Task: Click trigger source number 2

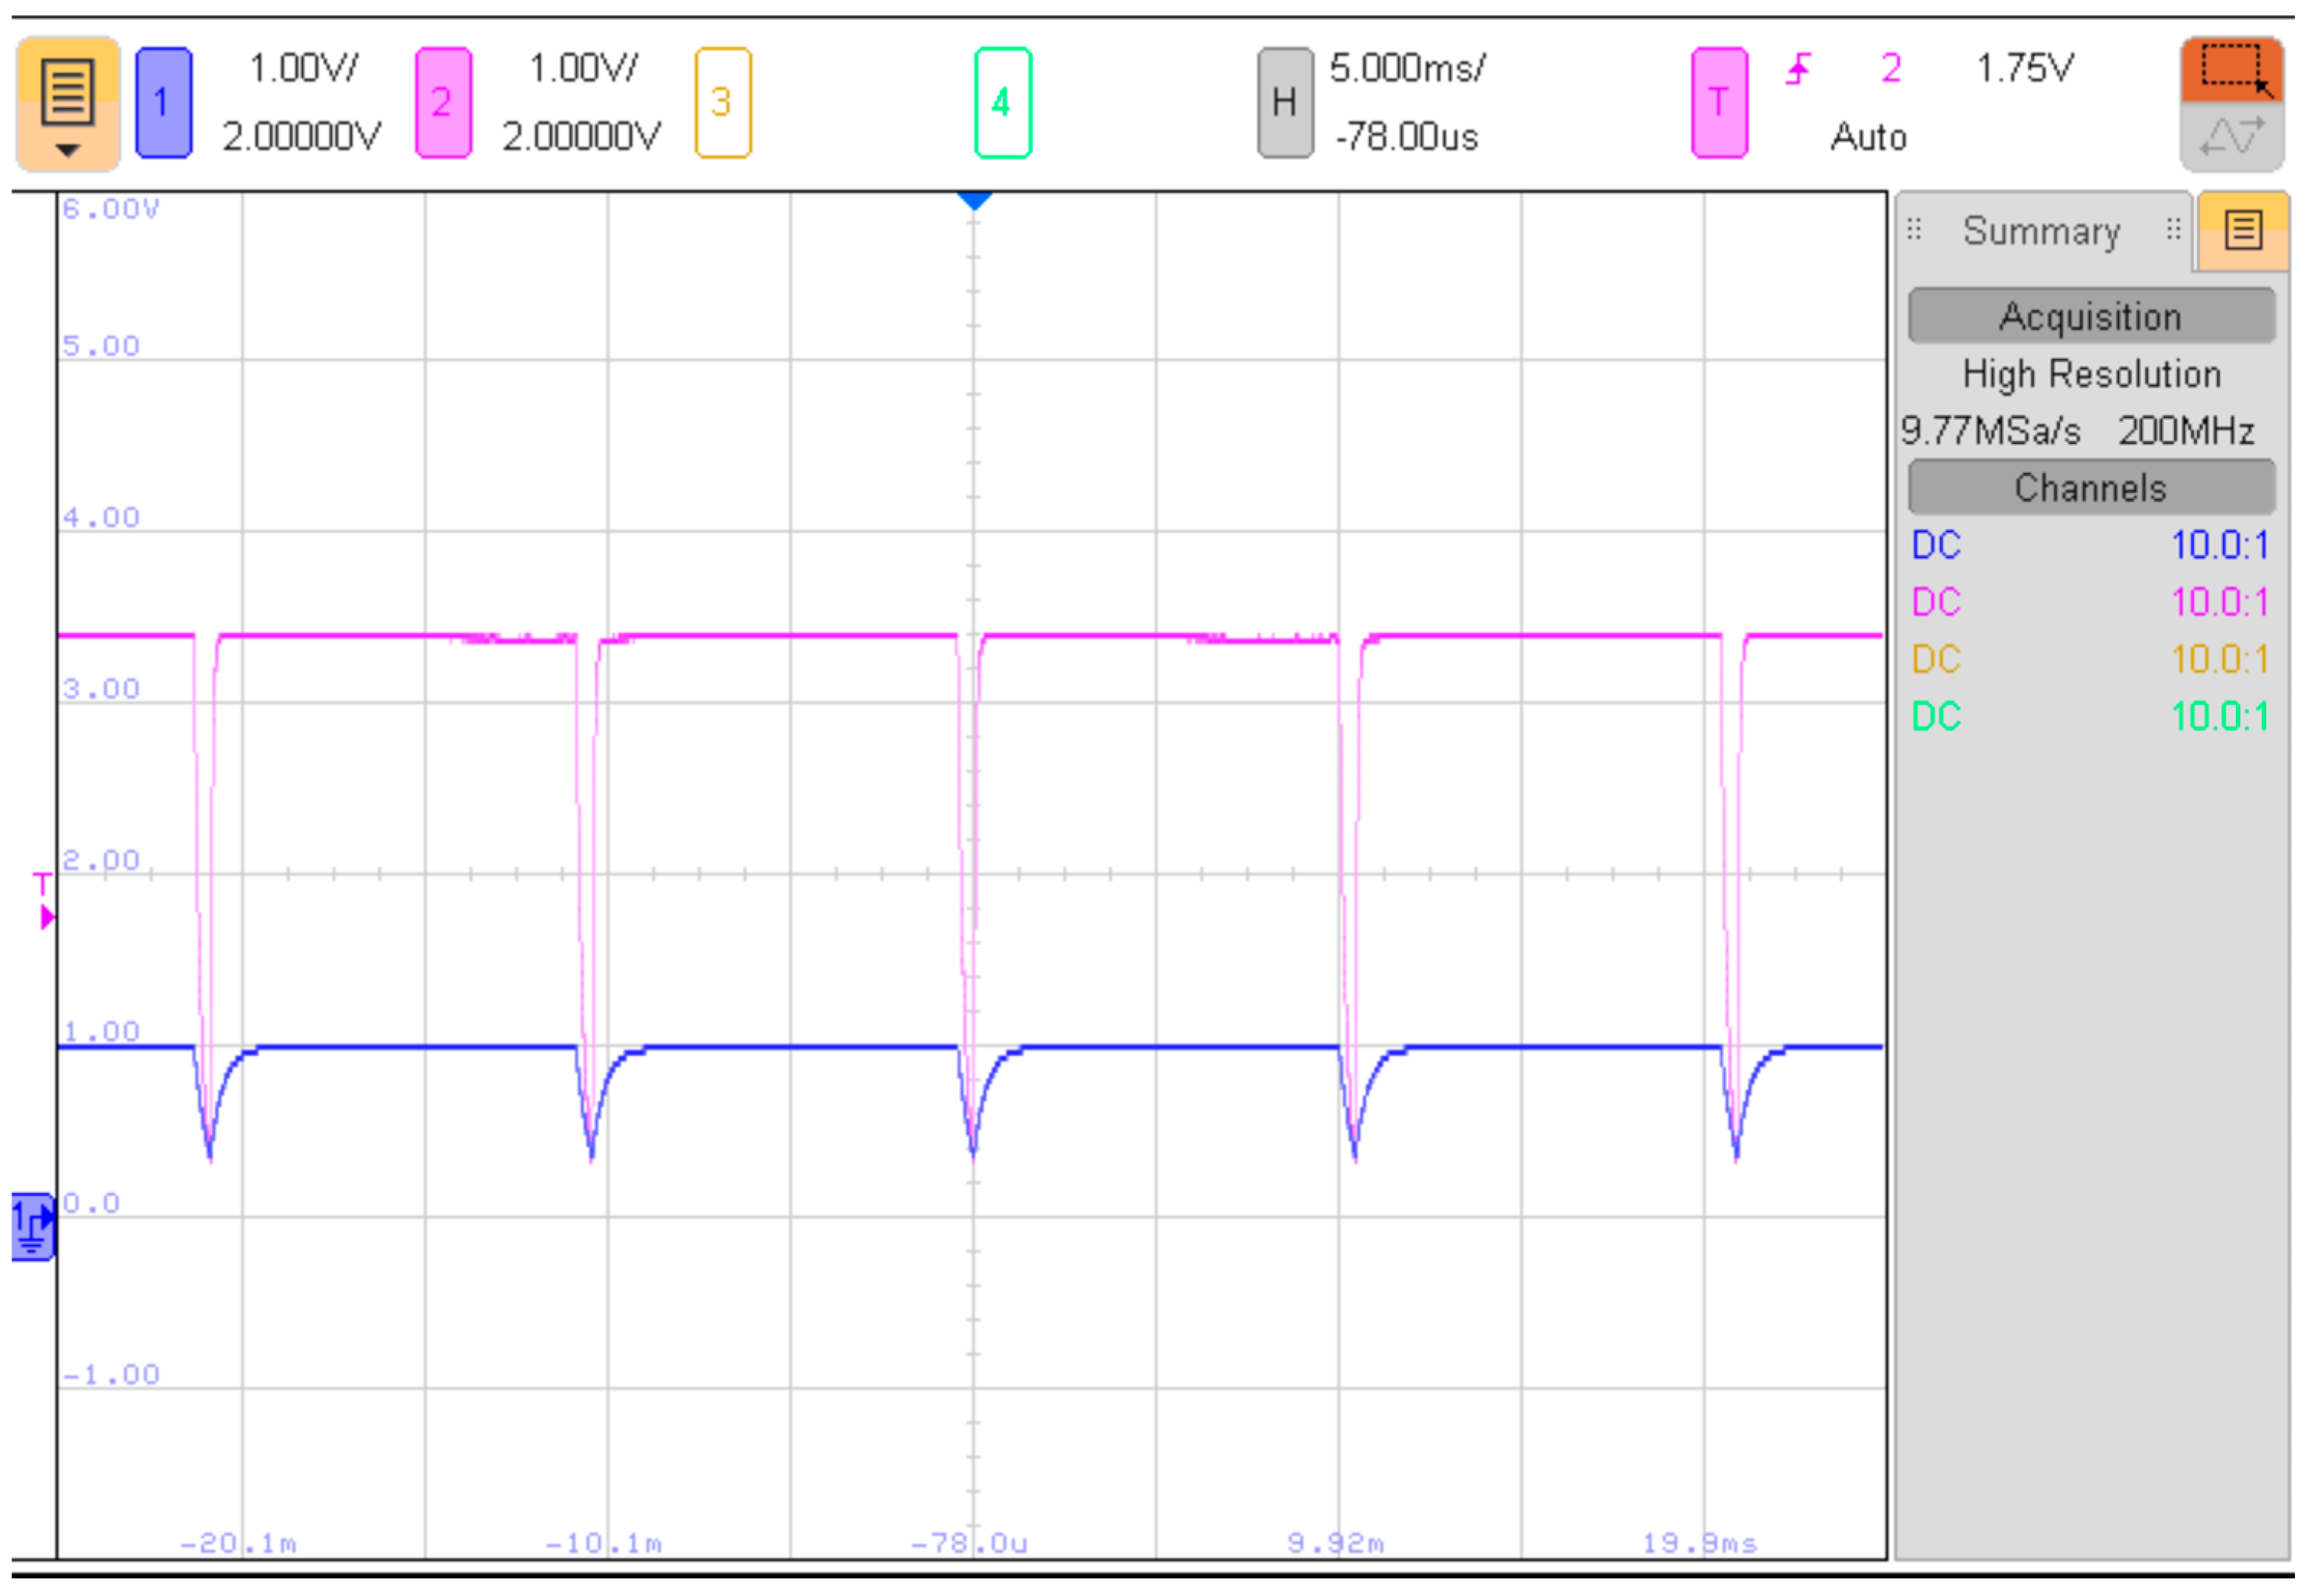Action: coord(1891,69)
